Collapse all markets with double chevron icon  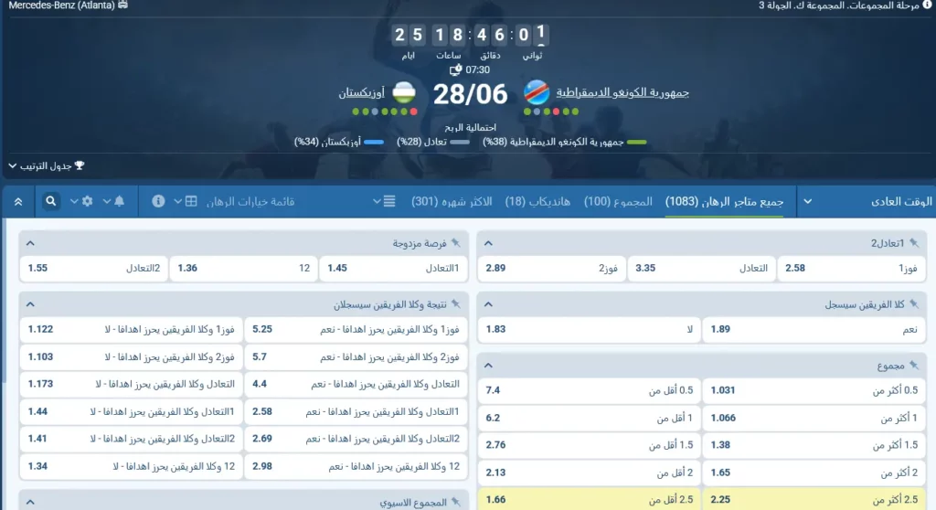(18, 202)
